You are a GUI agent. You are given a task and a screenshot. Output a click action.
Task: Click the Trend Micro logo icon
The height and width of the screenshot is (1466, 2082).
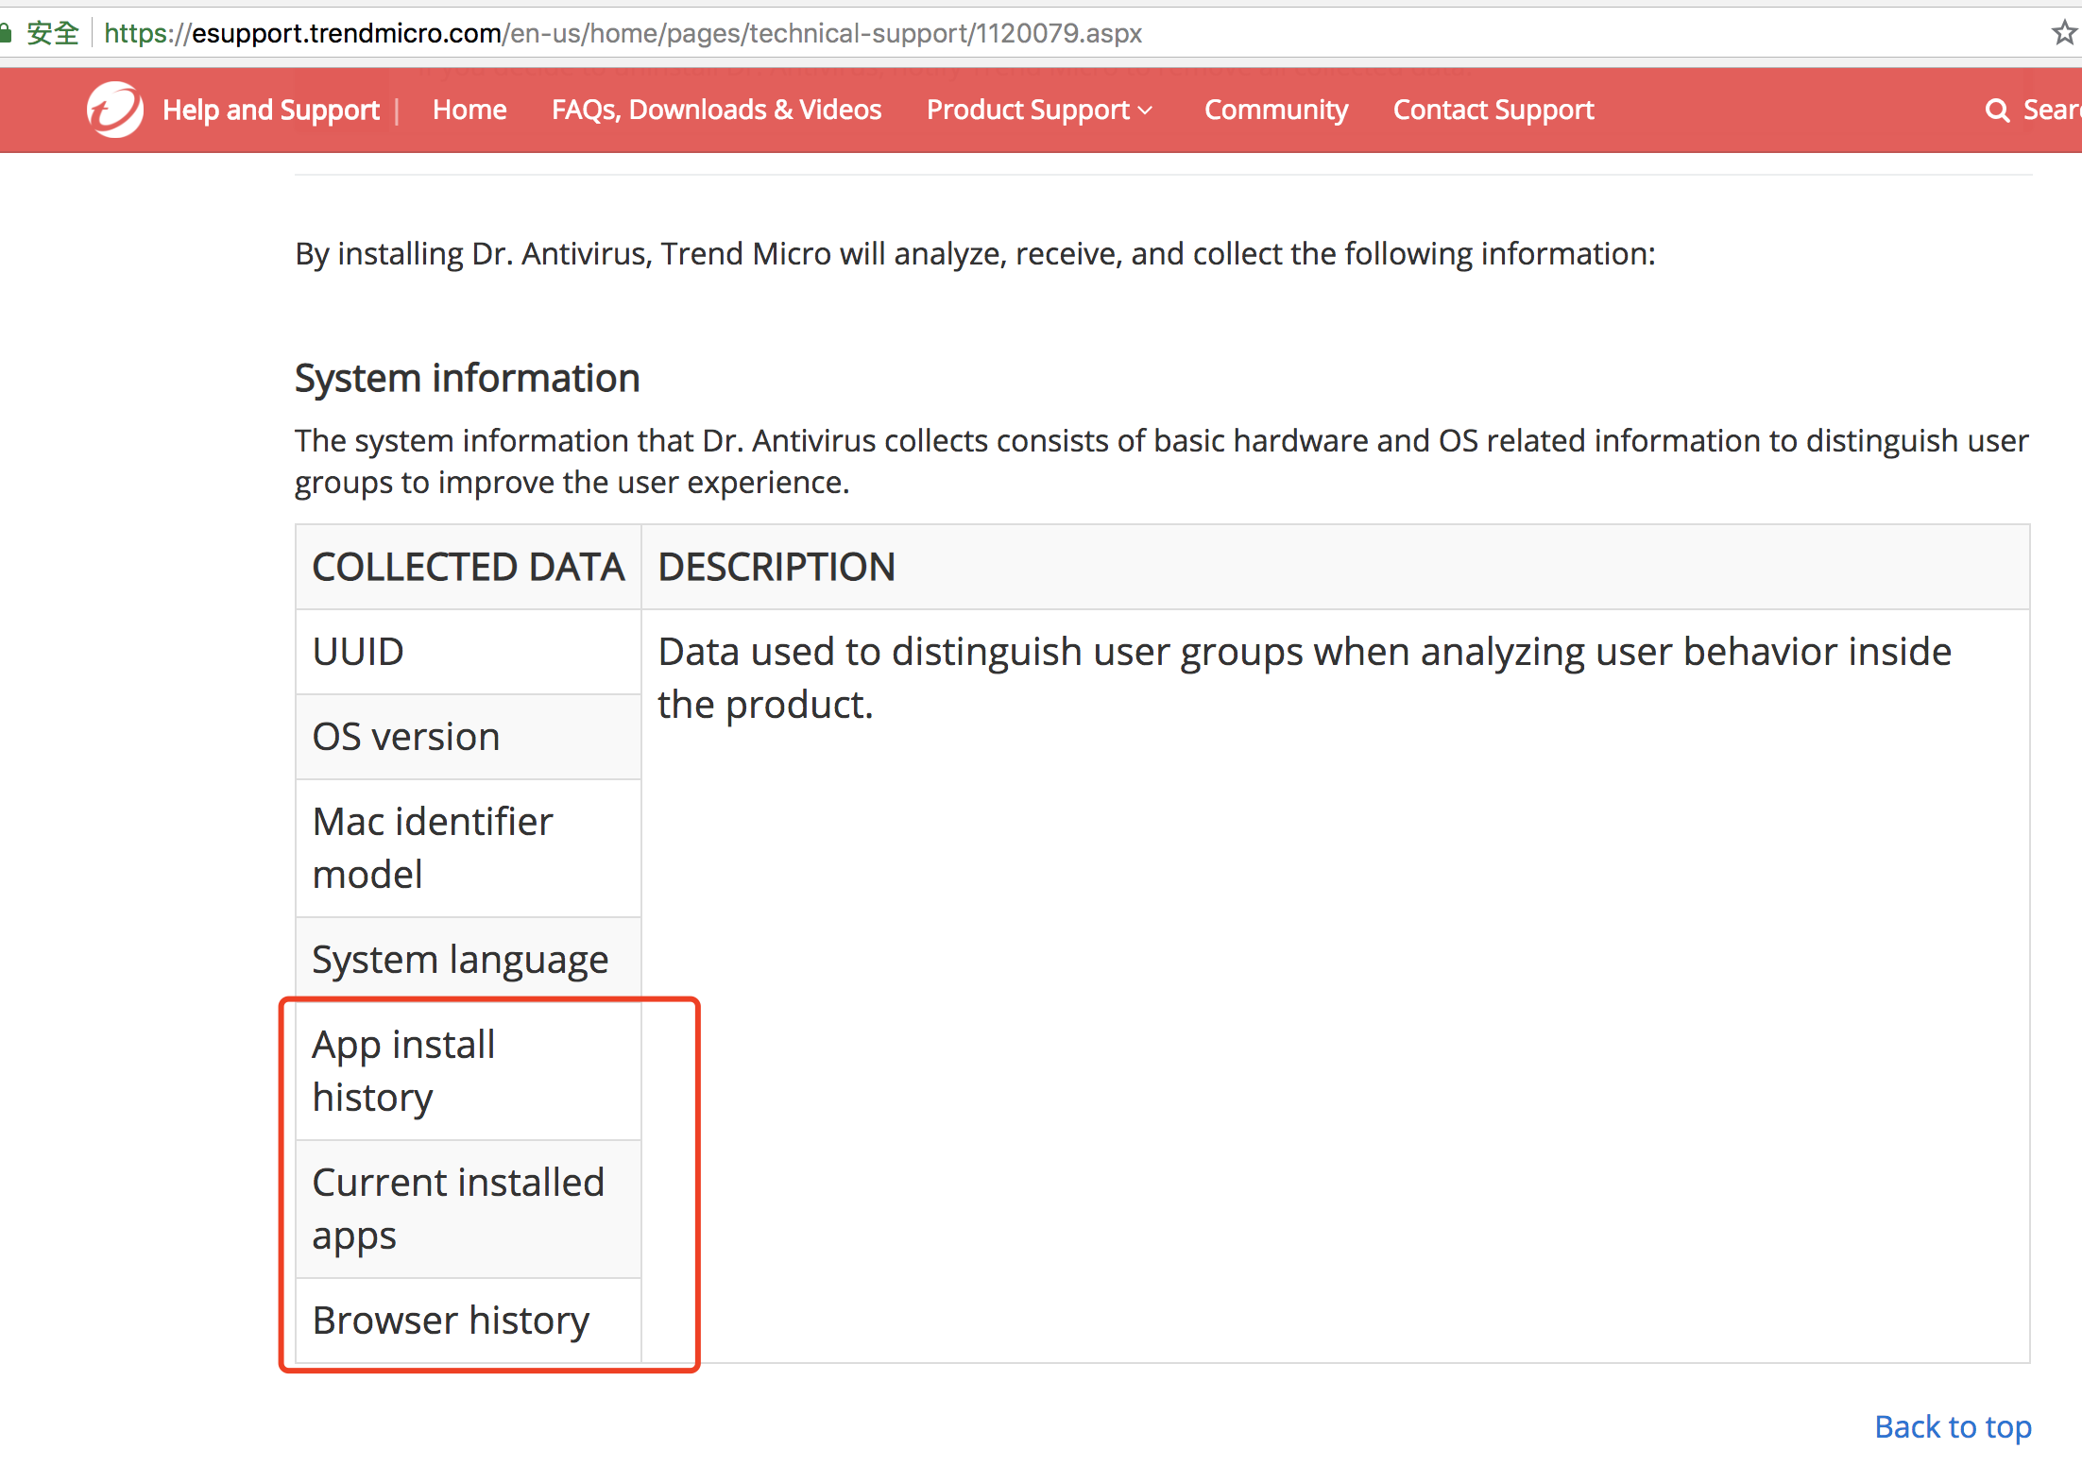coord(115,110)
